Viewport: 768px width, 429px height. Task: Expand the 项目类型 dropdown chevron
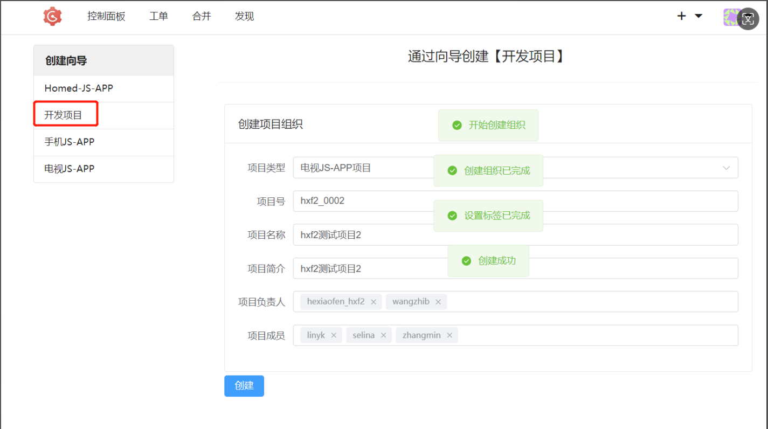pyautogui.click(x=726, y=168)
